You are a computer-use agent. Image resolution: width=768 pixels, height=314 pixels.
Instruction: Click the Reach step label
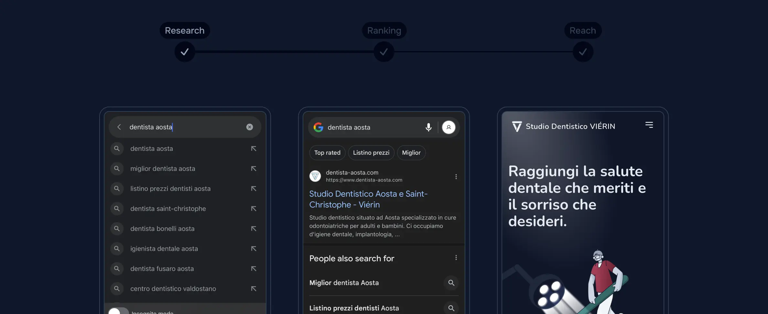[582, 30]
